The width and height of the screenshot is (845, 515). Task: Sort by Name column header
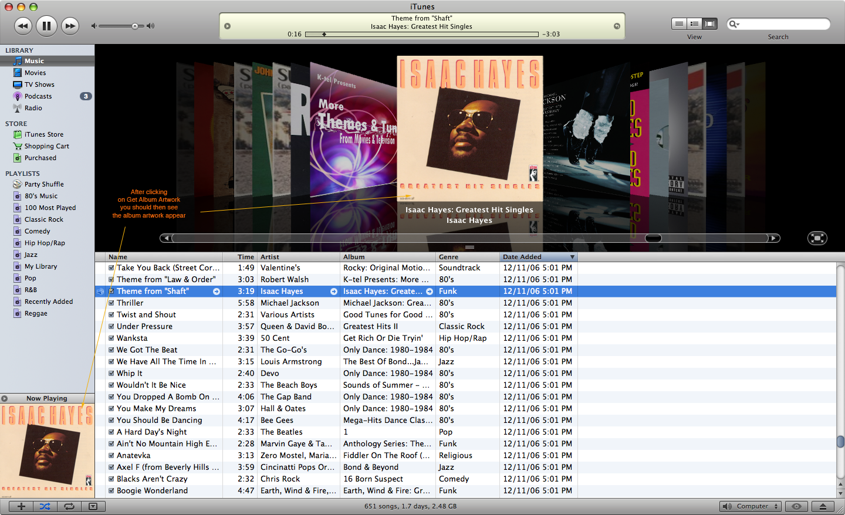click(164, 257)
